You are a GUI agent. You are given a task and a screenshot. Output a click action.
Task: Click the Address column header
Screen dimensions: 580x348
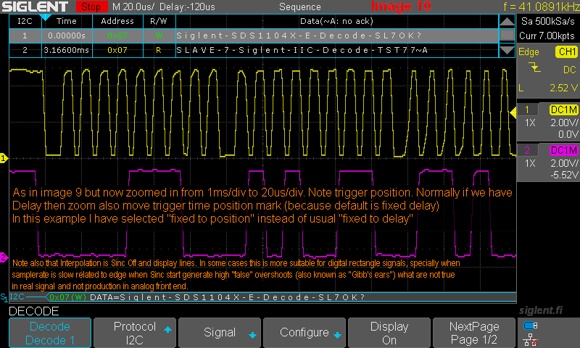click(x=117, y=22)
